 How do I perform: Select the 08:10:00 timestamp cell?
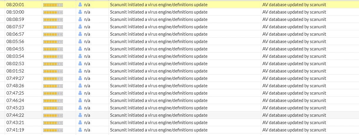(23, 12)
